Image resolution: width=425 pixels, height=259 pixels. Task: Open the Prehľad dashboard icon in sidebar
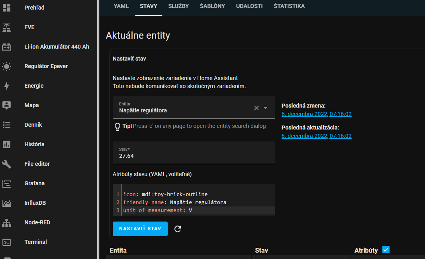(x=7, y=8)
